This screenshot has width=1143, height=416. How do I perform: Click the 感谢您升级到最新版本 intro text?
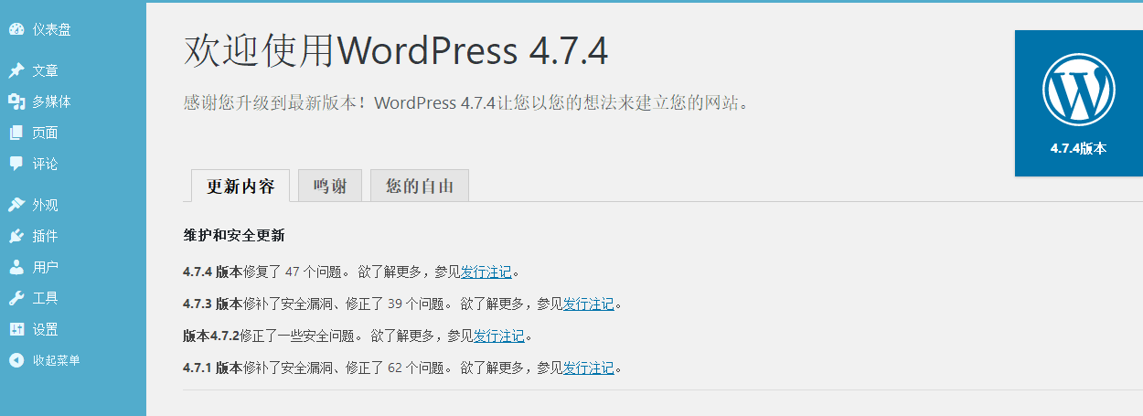466,102
